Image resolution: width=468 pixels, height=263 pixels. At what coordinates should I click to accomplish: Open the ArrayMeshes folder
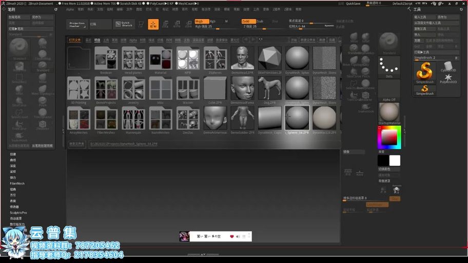pos(79,120)
